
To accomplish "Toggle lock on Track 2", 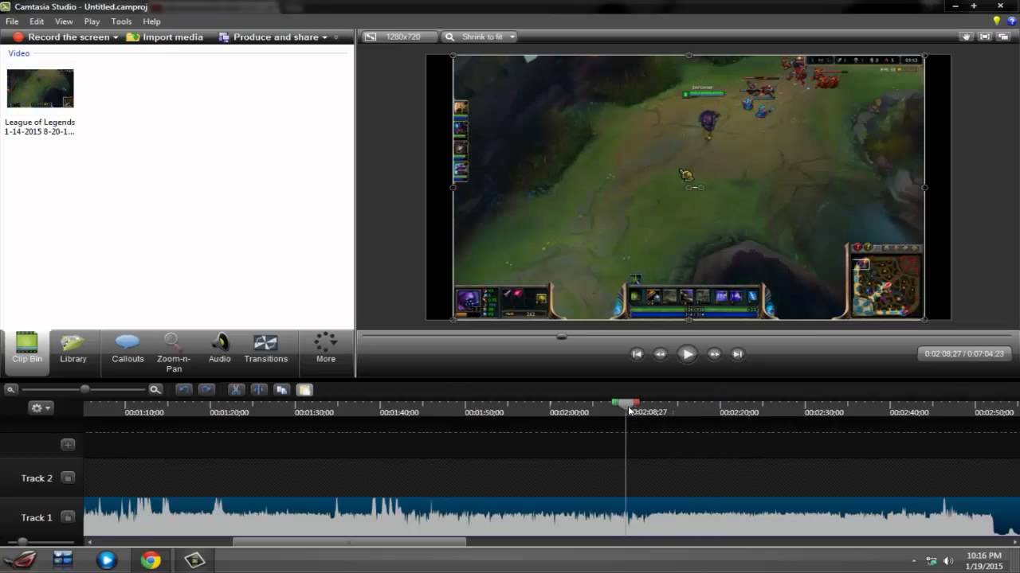I will click(68, 478).
